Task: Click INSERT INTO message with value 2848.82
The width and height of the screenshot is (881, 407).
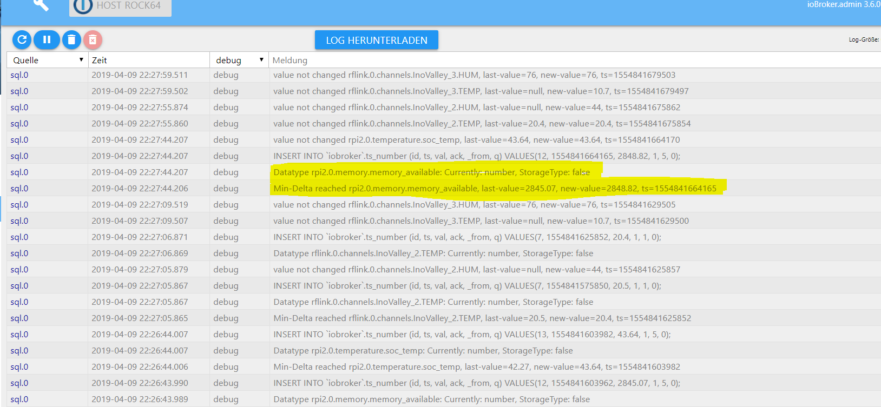Action: 477,156
